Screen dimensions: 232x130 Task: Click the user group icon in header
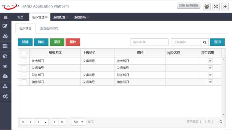pyautogui.click(x=207, y=6)
